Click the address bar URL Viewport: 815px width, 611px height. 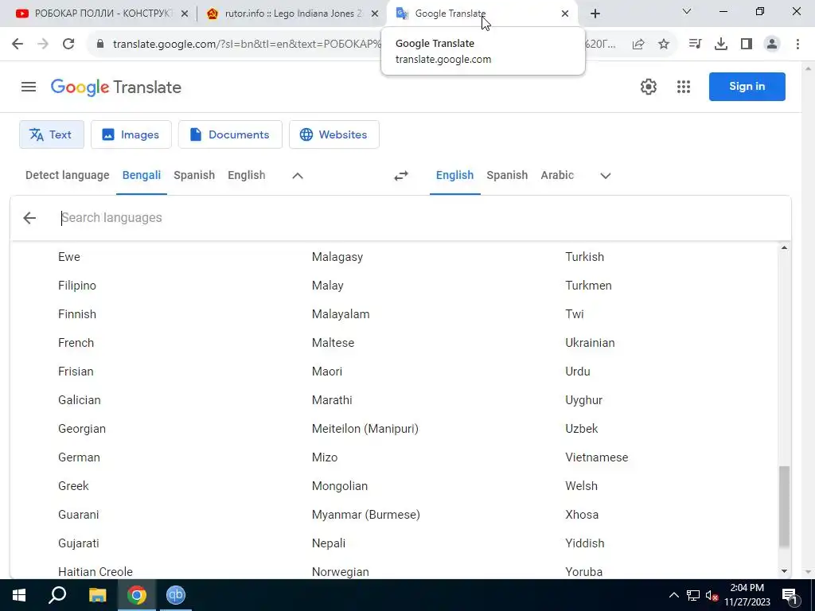[x=247, y=45]
